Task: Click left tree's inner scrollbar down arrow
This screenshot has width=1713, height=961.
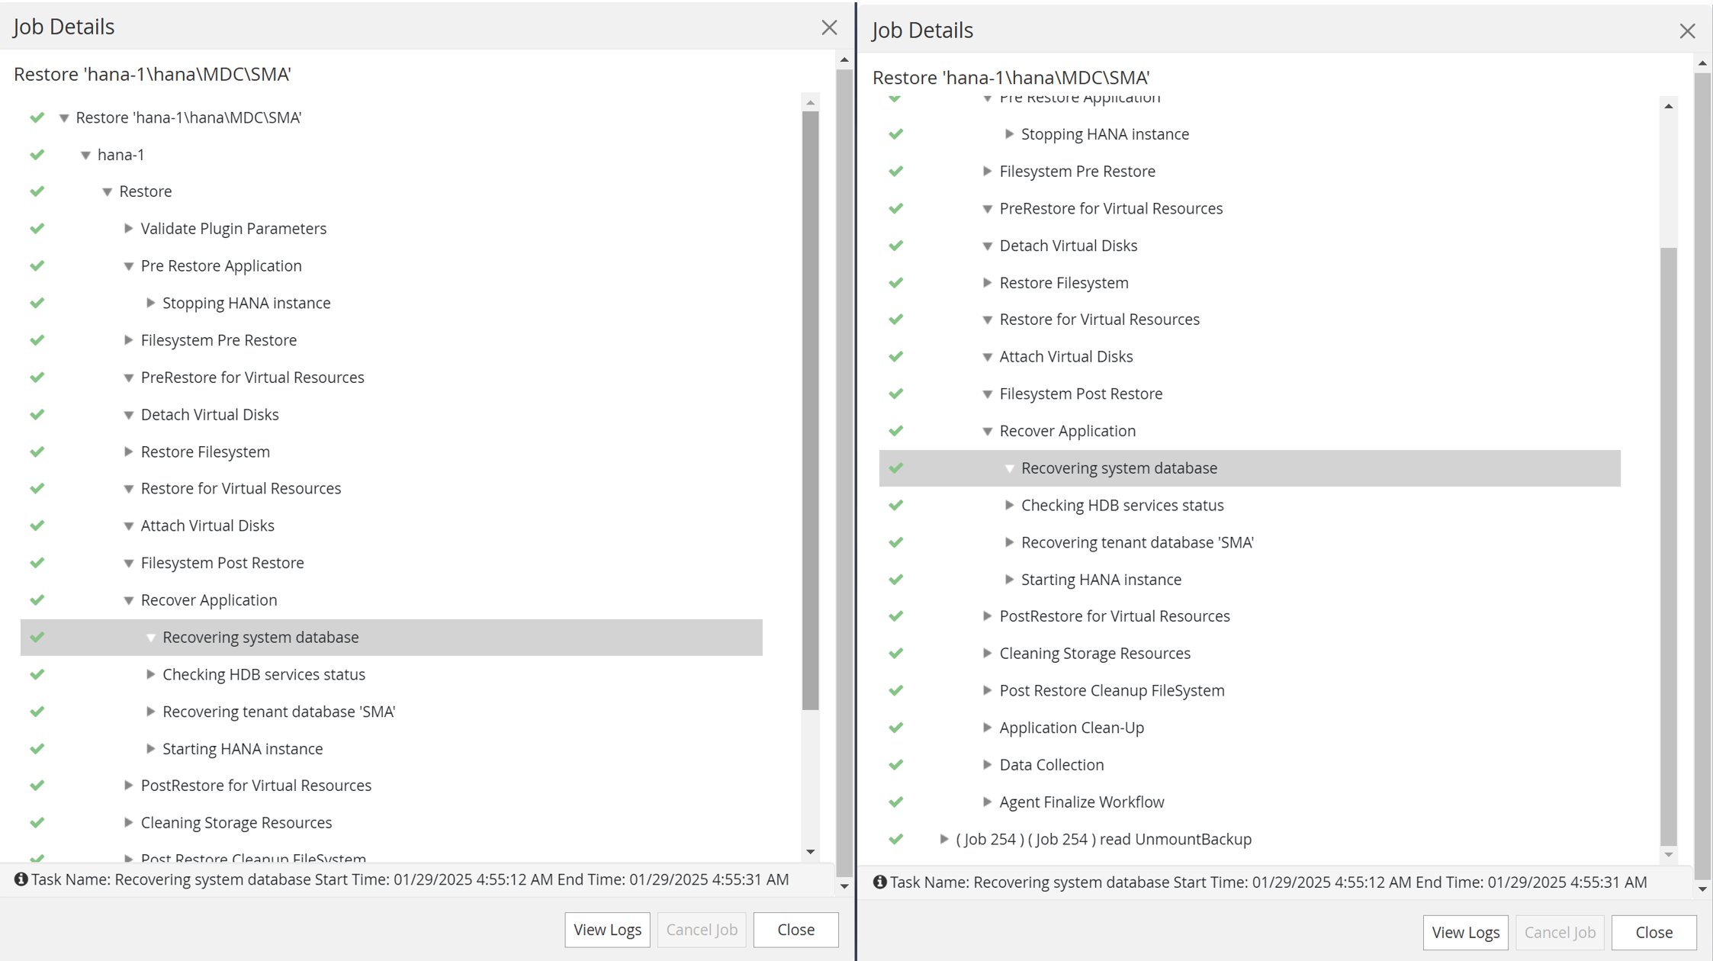Action: pos(810,852)
